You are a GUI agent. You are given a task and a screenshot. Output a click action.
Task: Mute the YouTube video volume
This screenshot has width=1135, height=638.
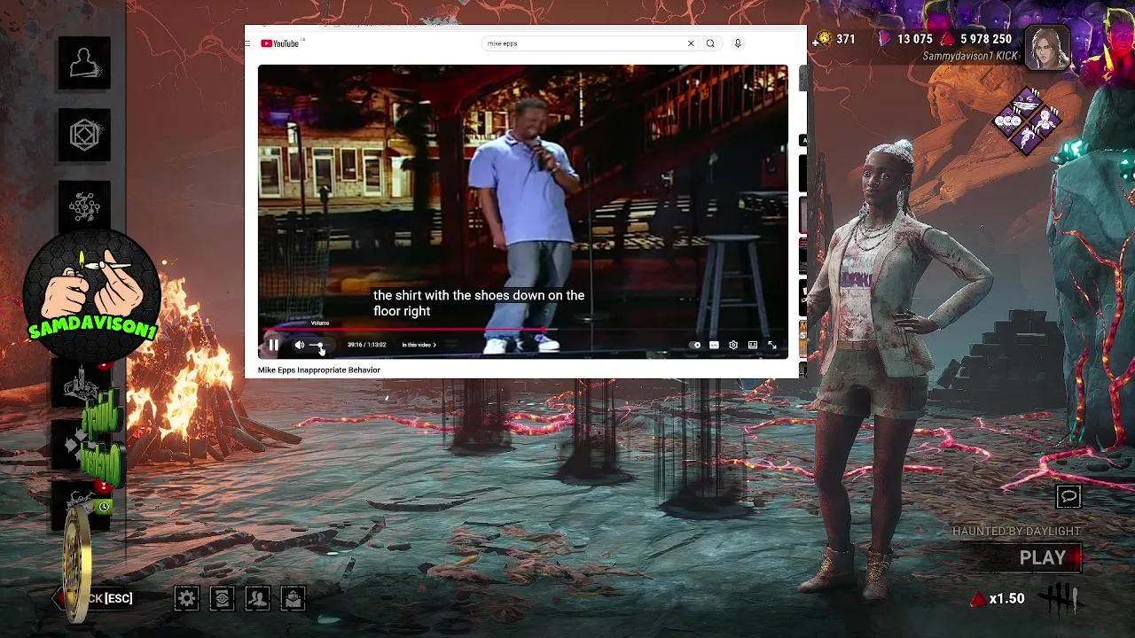(x=300, y=345)
